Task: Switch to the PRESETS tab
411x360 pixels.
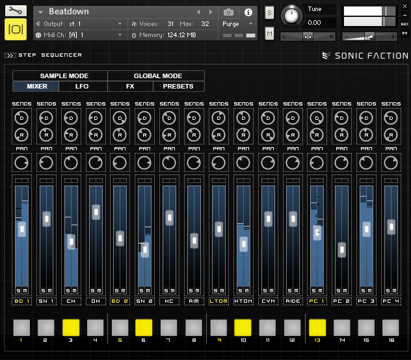Action: 178,86
